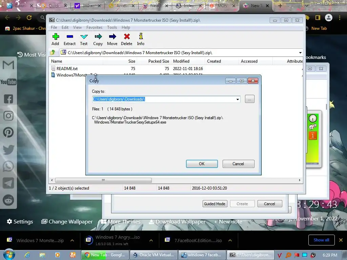Image resolution: width=347 pixels, height=260 pixels.
Task: Click Guided Mode in the background window
Action: pos(215,204)
